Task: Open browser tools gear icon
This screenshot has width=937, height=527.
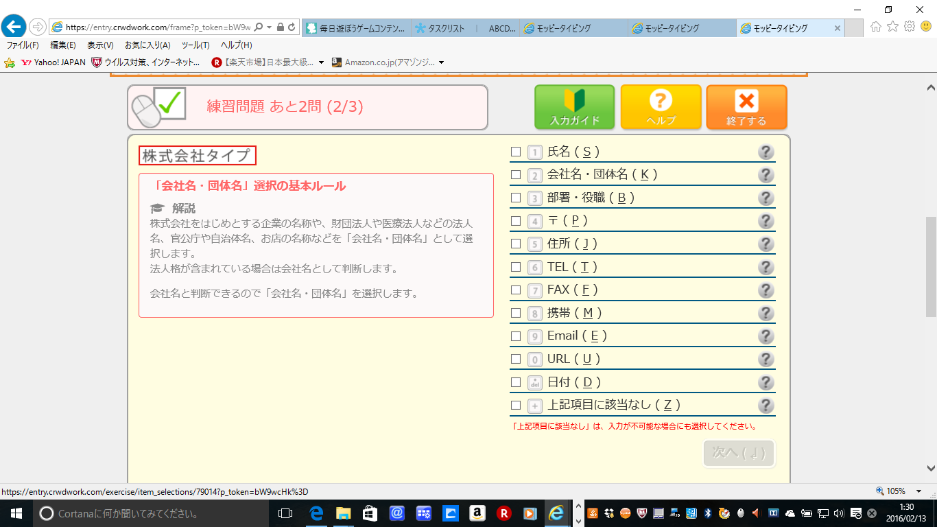Action: pos(910,27)
